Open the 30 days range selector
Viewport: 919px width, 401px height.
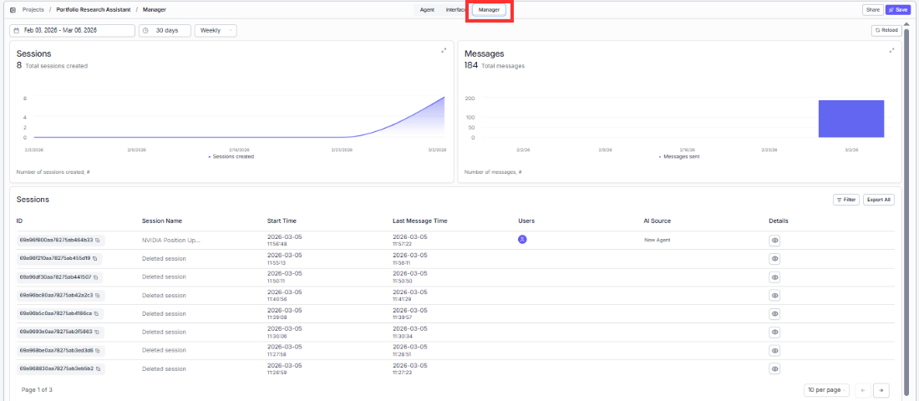pyautogui.click(x=165, y=30)
